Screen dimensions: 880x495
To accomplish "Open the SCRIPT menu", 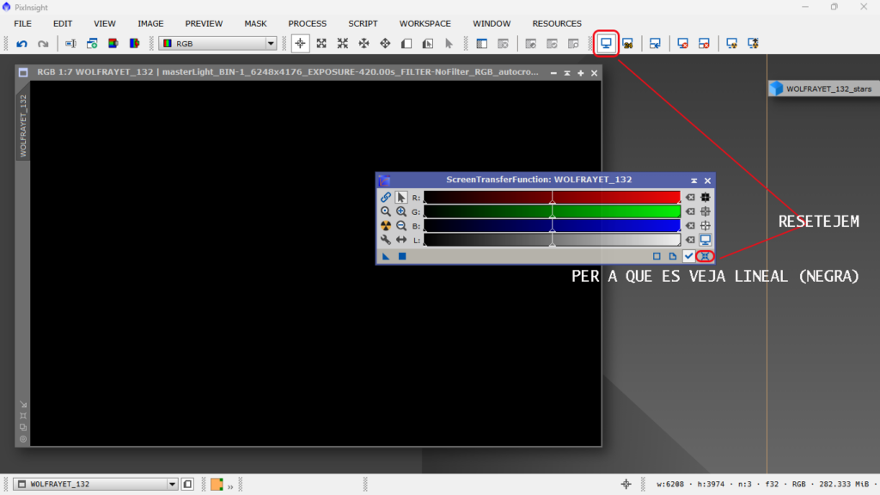I will (x=363, y=23).
